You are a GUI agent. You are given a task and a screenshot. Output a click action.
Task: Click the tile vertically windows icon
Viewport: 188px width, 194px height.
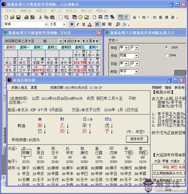106,17
